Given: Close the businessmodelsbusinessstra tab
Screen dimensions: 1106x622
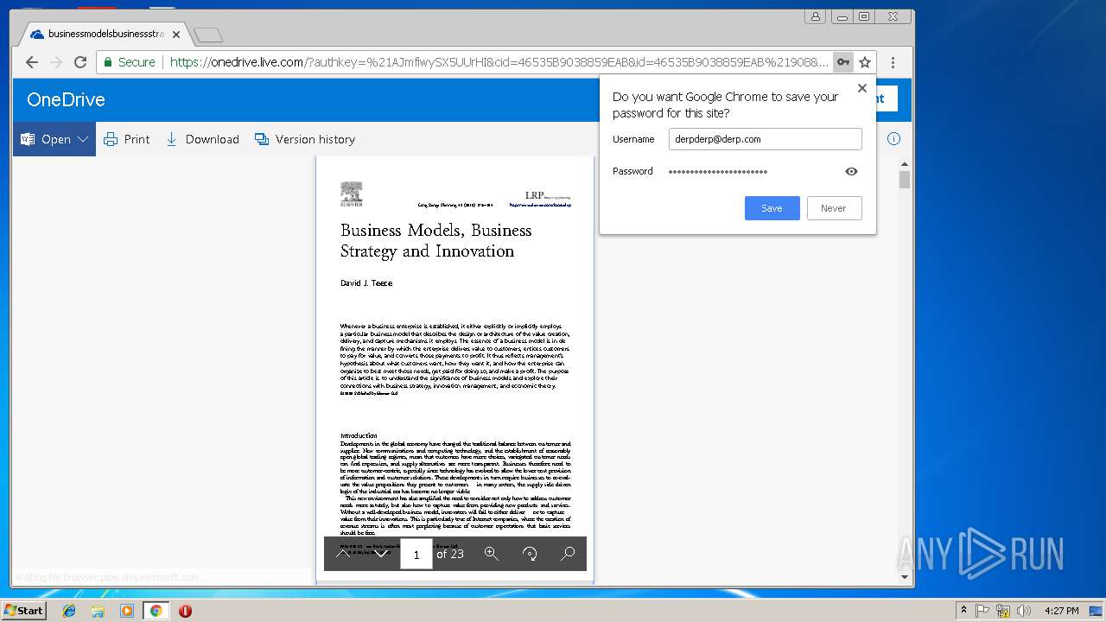Looking at the screenshot, I should click(x=176, y=35).
